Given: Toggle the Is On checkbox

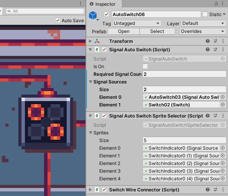Looking at the screenshot, I should (x=145, y=66).
